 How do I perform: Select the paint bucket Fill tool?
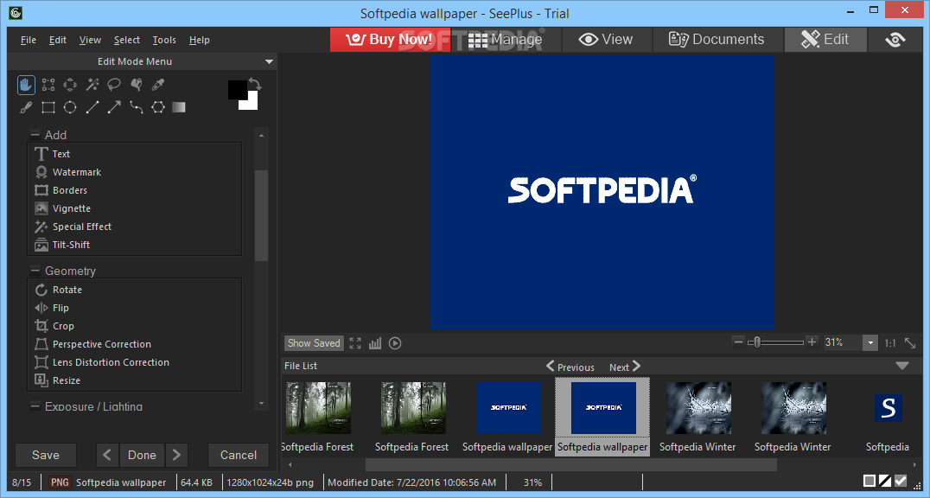pyautogui.click(x=136, y=85)
